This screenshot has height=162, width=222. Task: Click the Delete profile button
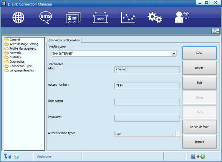pos(199,68)
